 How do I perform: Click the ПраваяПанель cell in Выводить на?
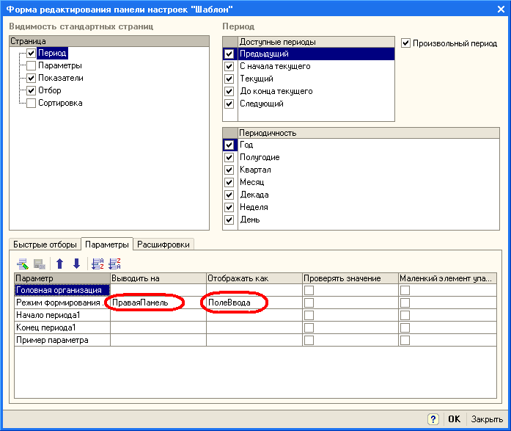[x=142, y=303]
